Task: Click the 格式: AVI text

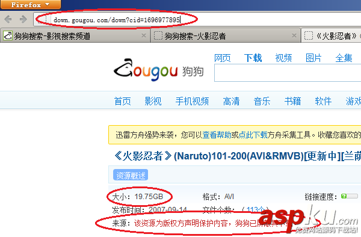Action: coord(218,197)
